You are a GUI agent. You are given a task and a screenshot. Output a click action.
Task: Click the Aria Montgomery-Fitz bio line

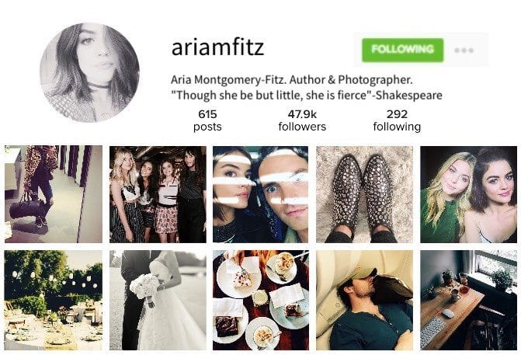[x=291, y=80]
